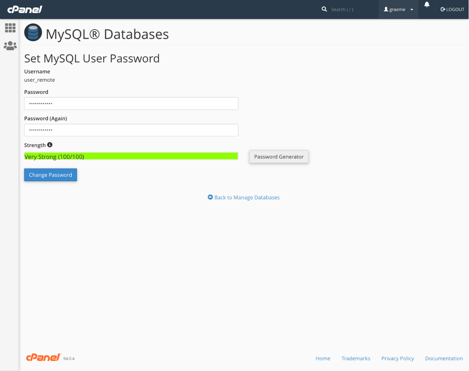Open the apps grid icon in the sidebar
Screen dimensions: 469x371
[10, 27]
